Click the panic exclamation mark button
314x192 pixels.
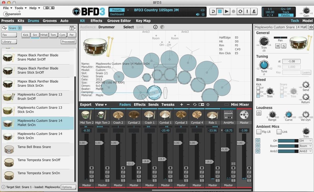click(x=247, y=11)
